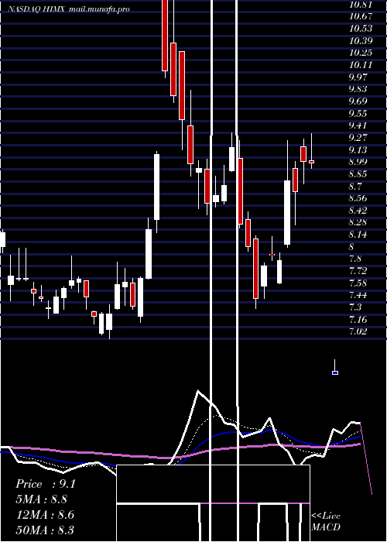387x542 pixels.
Task: Click the 9.97 price axis label
Action: click(358, 77)
